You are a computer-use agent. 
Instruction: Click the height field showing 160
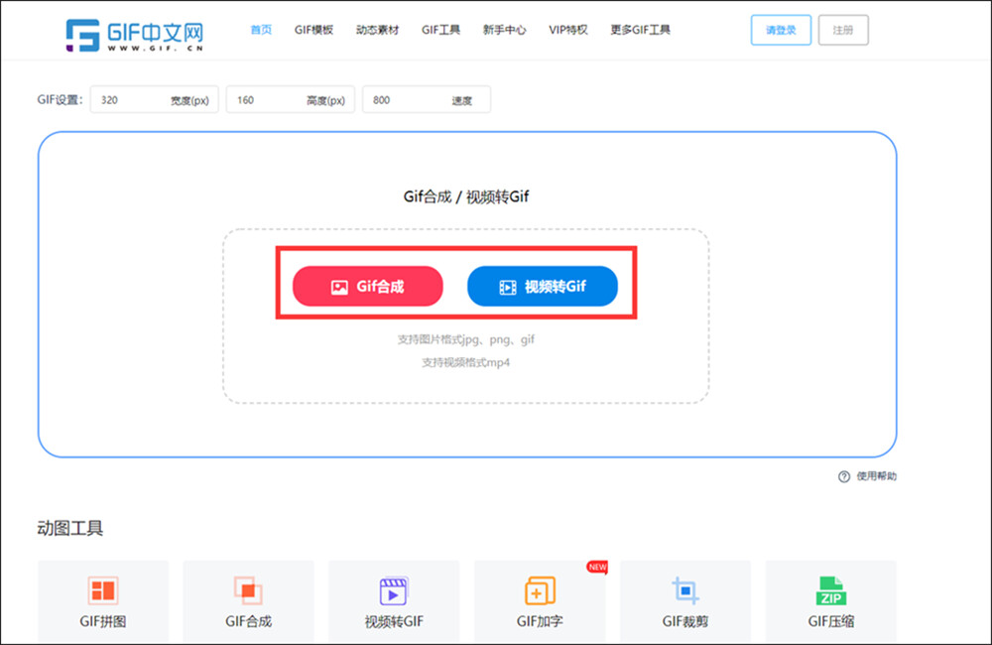tap(291, 100)
